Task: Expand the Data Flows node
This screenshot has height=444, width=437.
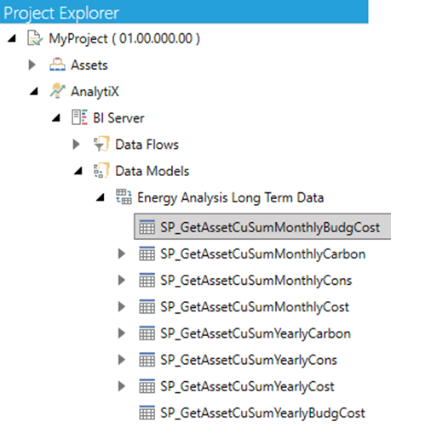Action: click(x=76, y=145)
